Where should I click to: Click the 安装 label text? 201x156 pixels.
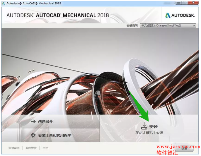tap(154, 126)
